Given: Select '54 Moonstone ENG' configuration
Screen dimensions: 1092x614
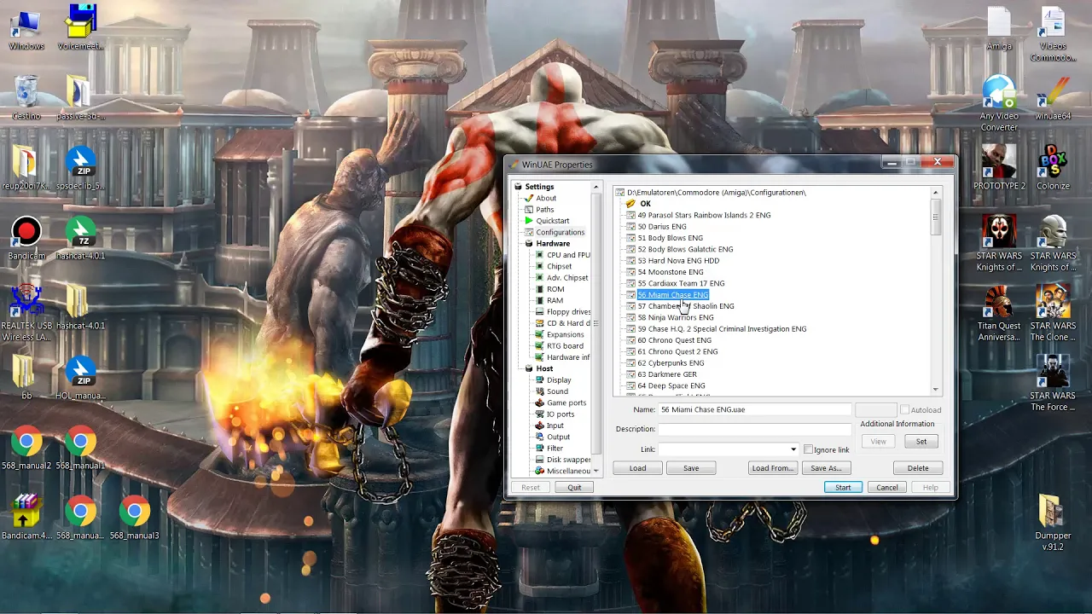Looking at the screenshot, I should click(x=671, y=272).
